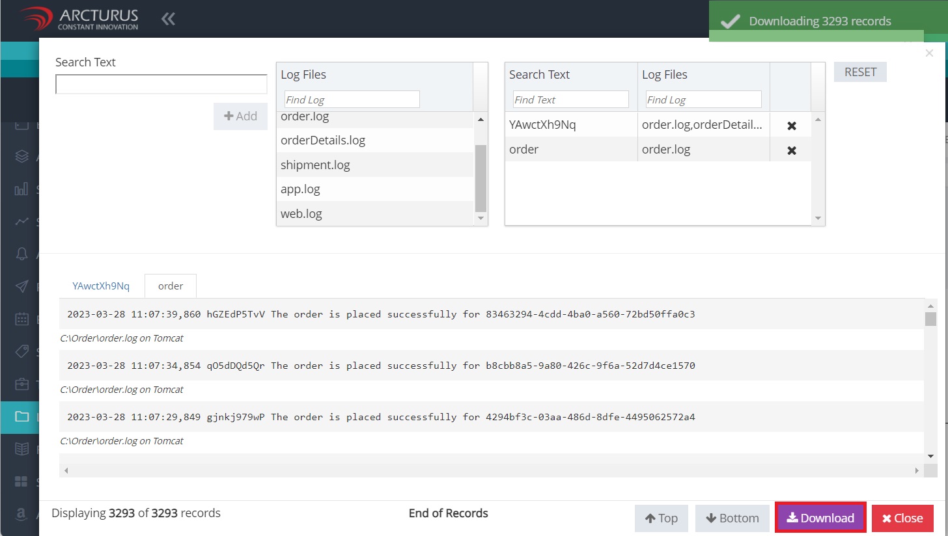This screenshot has width=948, height=536.
Task: Collapse the sidebar with the double chevron
Action: [169, 19]
